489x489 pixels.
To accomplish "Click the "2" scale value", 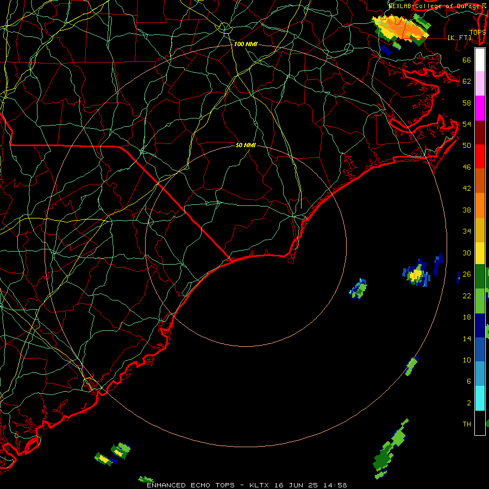I will (469, 403).
